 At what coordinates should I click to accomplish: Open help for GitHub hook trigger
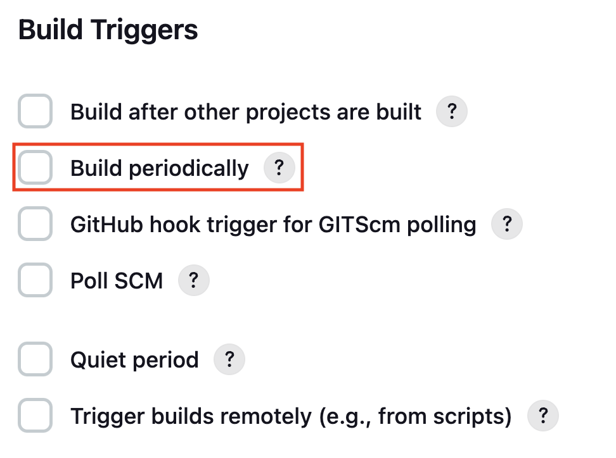507,224
